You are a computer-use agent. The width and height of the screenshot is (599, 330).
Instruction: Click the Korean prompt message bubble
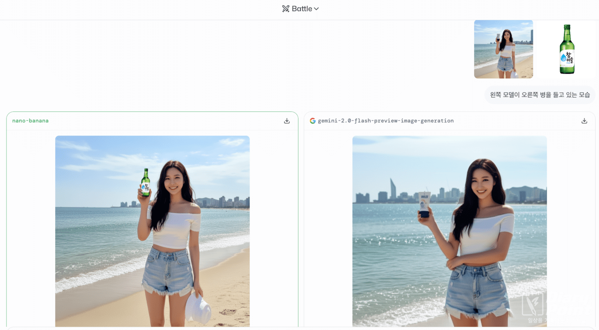pos(540,95)
